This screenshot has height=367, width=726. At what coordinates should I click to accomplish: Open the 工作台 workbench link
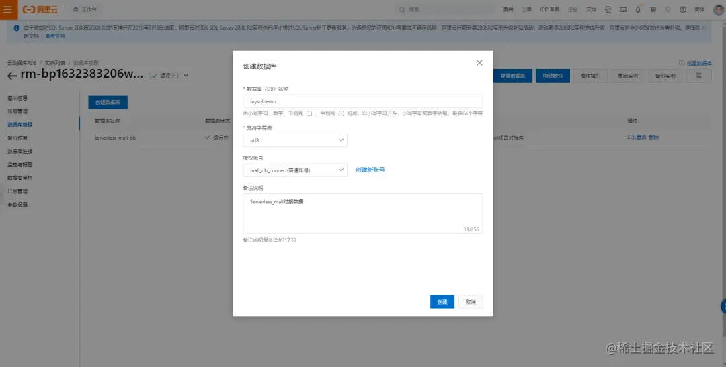[85, 9]
